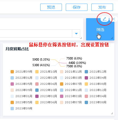Remove filter widget with the X icon
The image size is (118, 120).
coord(114,19)
